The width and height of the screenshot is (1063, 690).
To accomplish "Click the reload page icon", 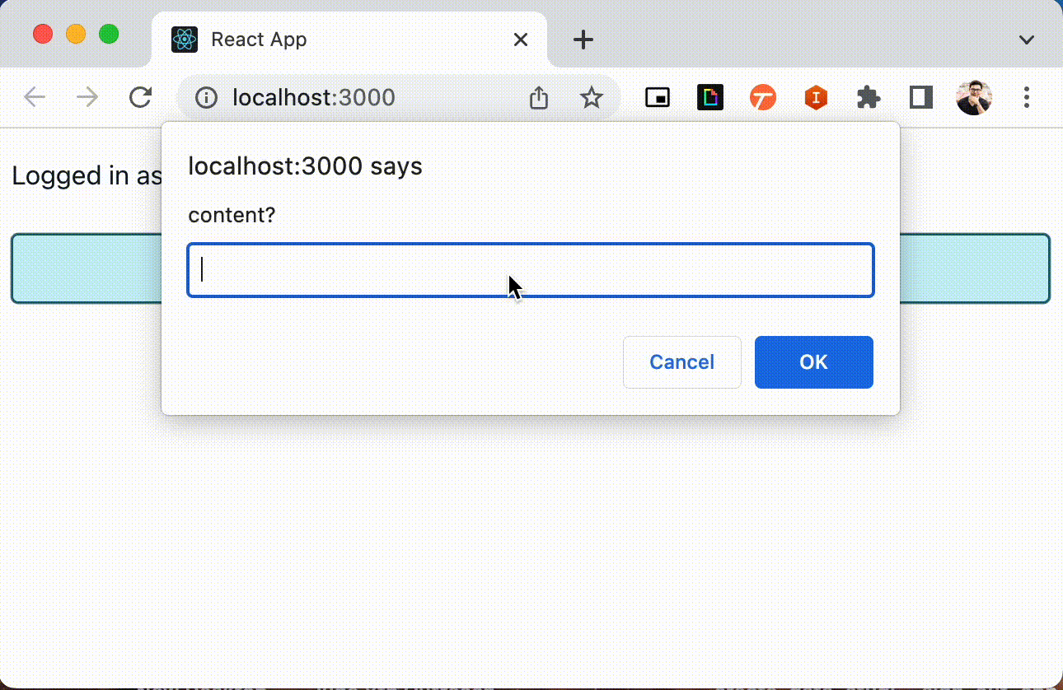I will point(140,96).
